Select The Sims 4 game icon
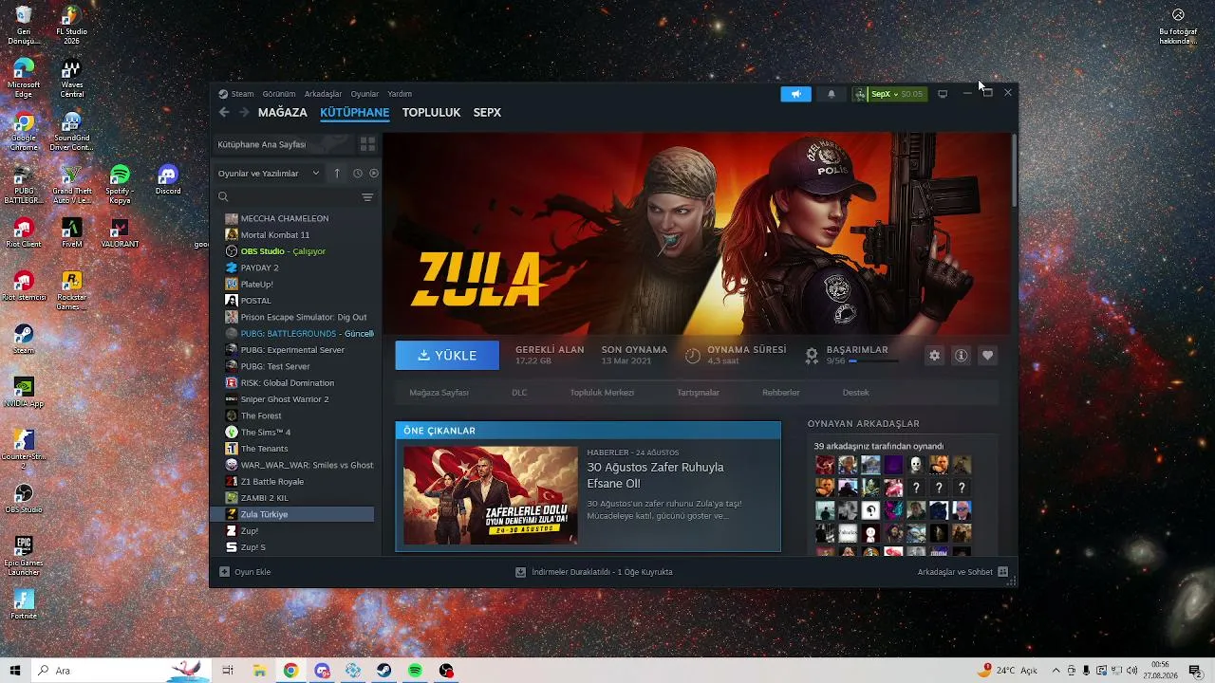The height and width of the screenshot is (683, 1215). (x=232, y=432)
